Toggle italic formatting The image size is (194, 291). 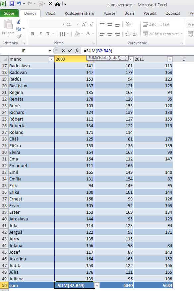pos(40,34)
